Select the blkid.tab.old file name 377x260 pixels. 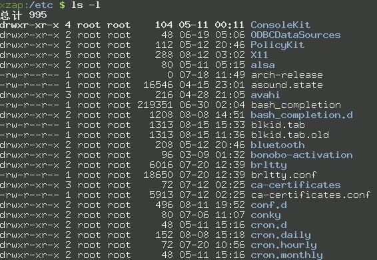[x=290, y=135]
